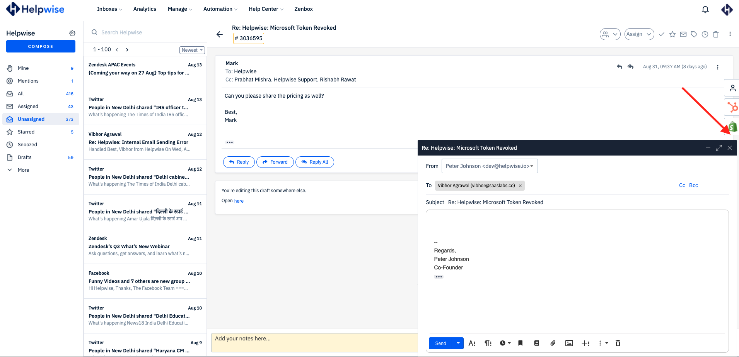Screen dimensions: 739x357
Task: Toggle notifications via the bell icon
Action: [x=705, y=9]
